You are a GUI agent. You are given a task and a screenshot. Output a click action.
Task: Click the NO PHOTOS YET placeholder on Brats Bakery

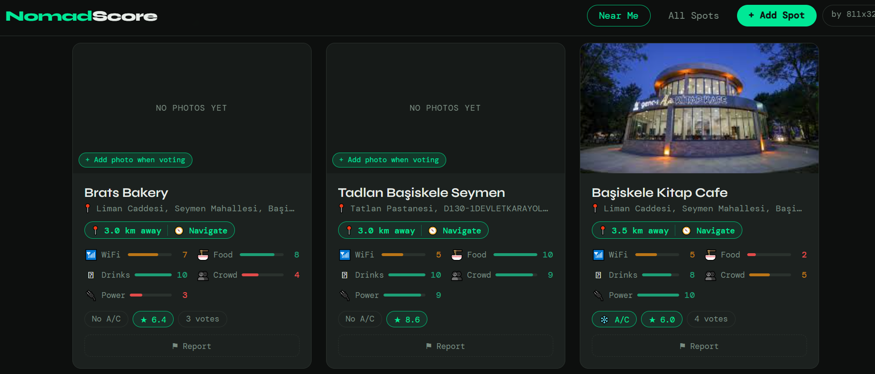(x=191, y=108)
